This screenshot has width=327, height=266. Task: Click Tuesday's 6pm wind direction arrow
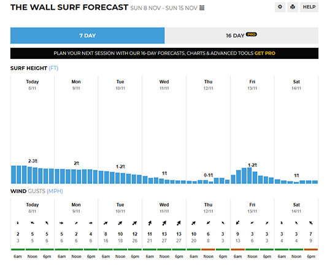click(x=135, y=223)
